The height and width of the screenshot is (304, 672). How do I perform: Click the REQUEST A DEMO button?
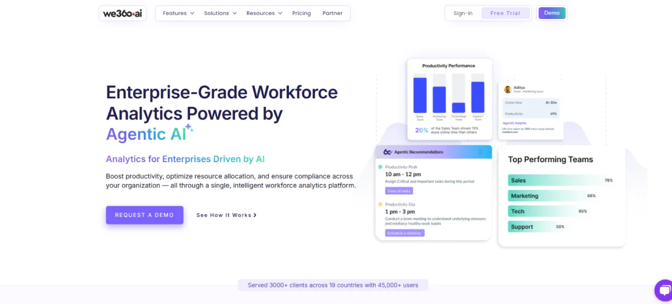click(x=144, y=215)
